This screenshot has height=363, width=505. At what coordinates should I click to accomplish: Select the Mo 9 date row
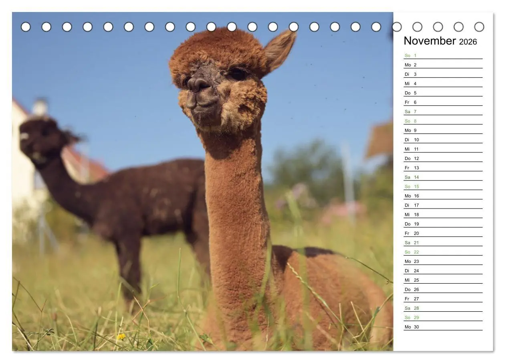[443, 130]
